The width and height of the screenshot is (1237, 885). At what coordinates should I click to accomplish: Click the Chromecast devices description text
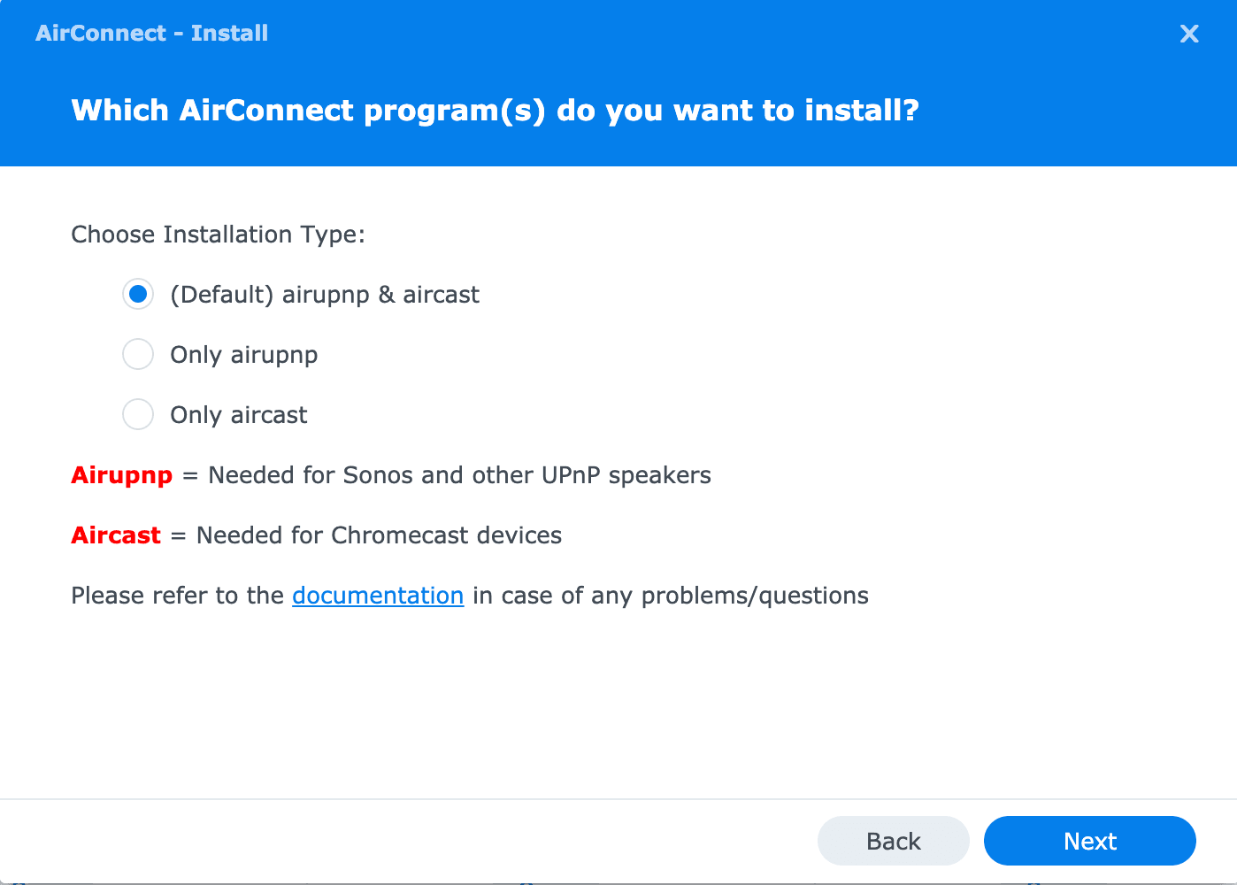pos(379,535)
